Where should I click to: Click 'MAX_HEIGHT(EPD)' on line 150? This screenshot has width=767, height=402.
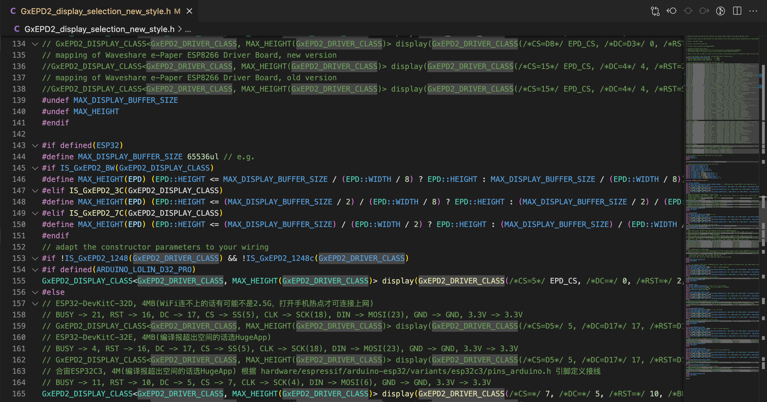click(x=112, y=225)
